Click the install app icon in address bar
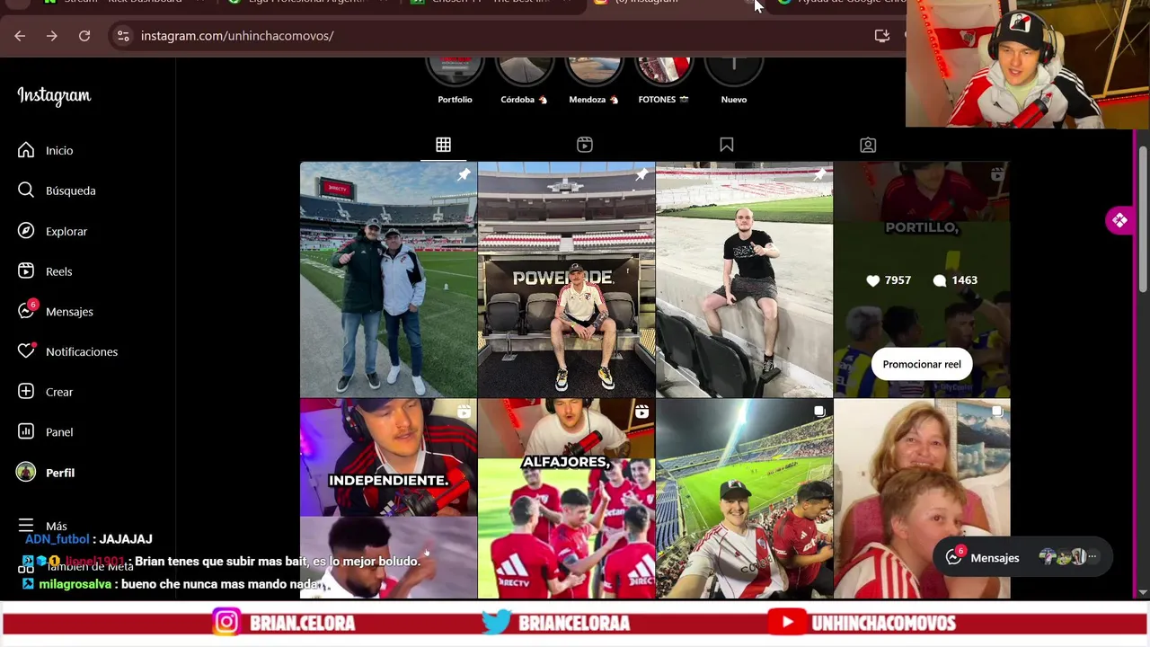Screen dimensions: 1150x647 tap(882, 36)
